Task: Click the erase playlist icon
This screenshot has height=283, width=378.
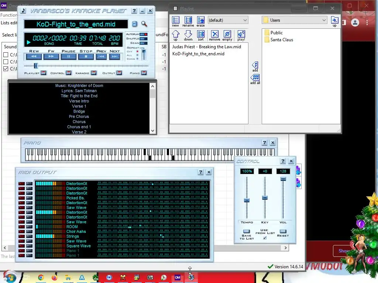Action: [x=200, y=21]
